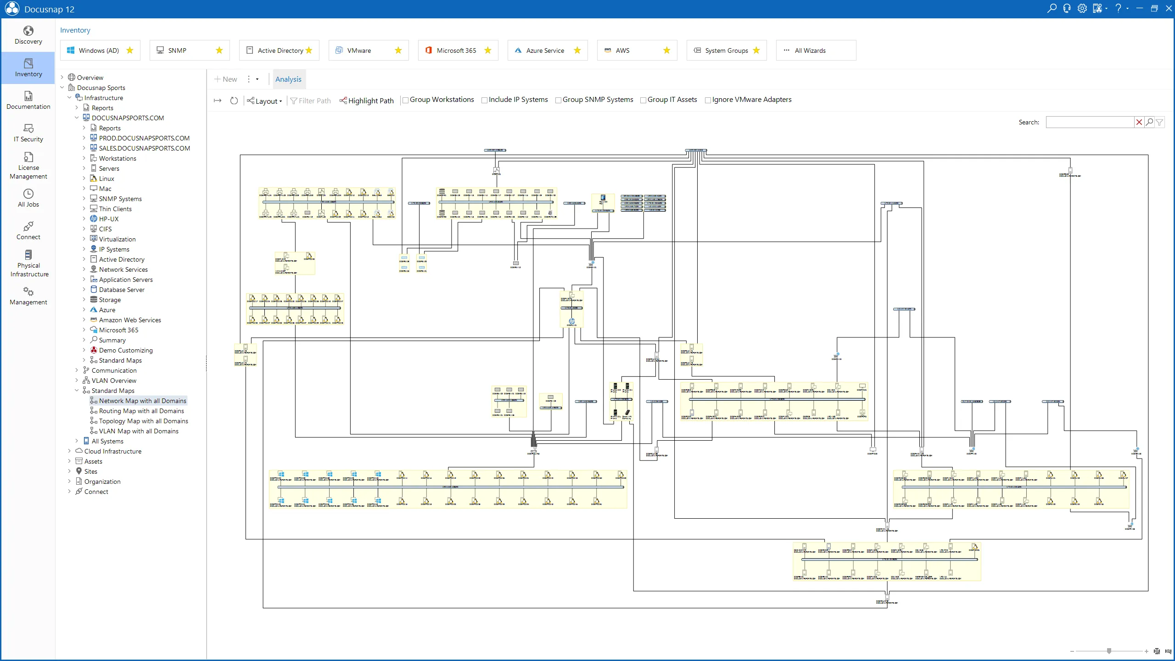Click the Highlight Path button
The height and width of the screenshot is (661, 1175).
(367, 101)
